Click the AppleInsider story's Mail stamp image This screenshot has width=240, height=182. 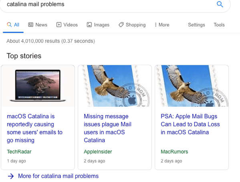[x=115, y=86]
